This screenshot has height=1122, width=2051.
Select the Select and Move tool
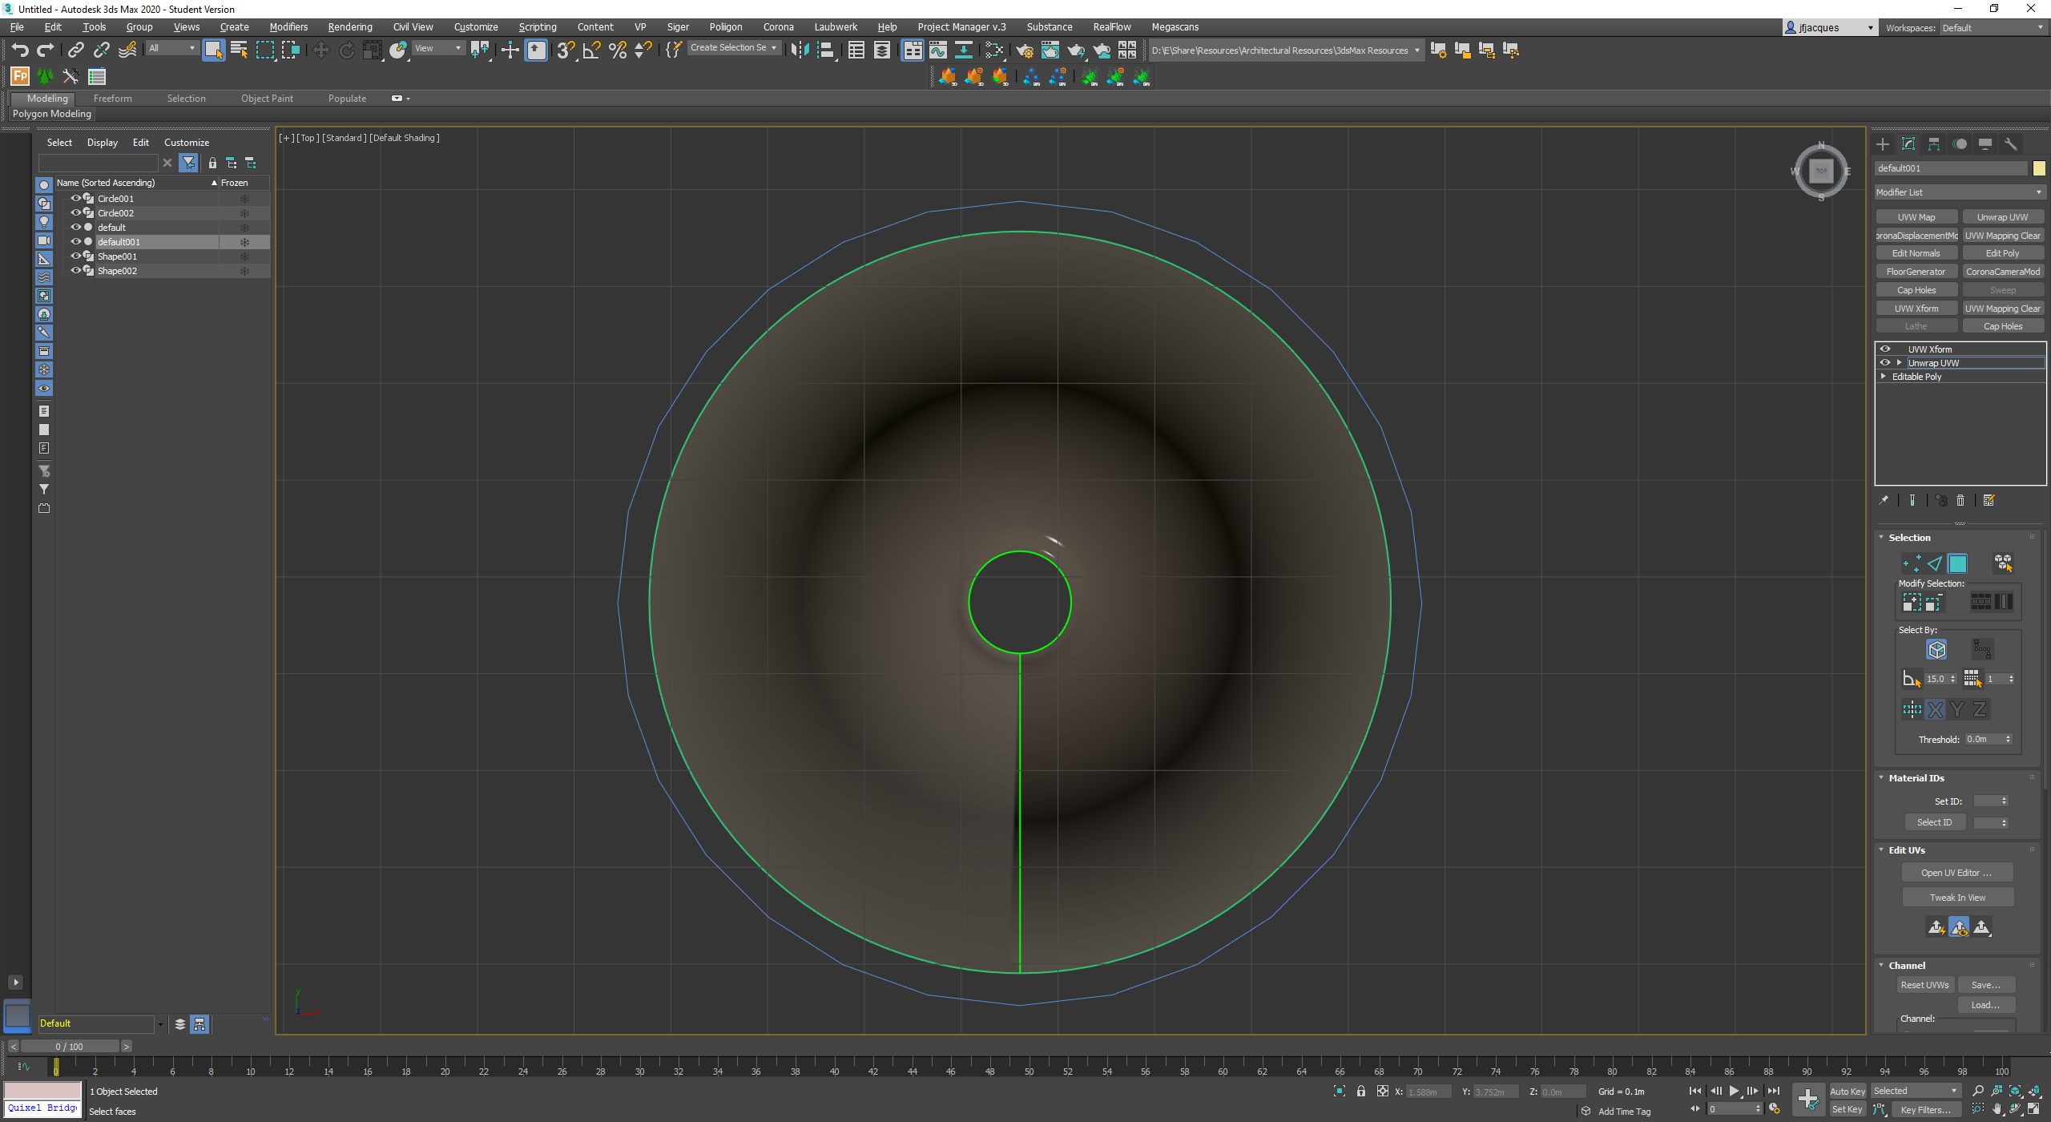(x=320, y=50)
